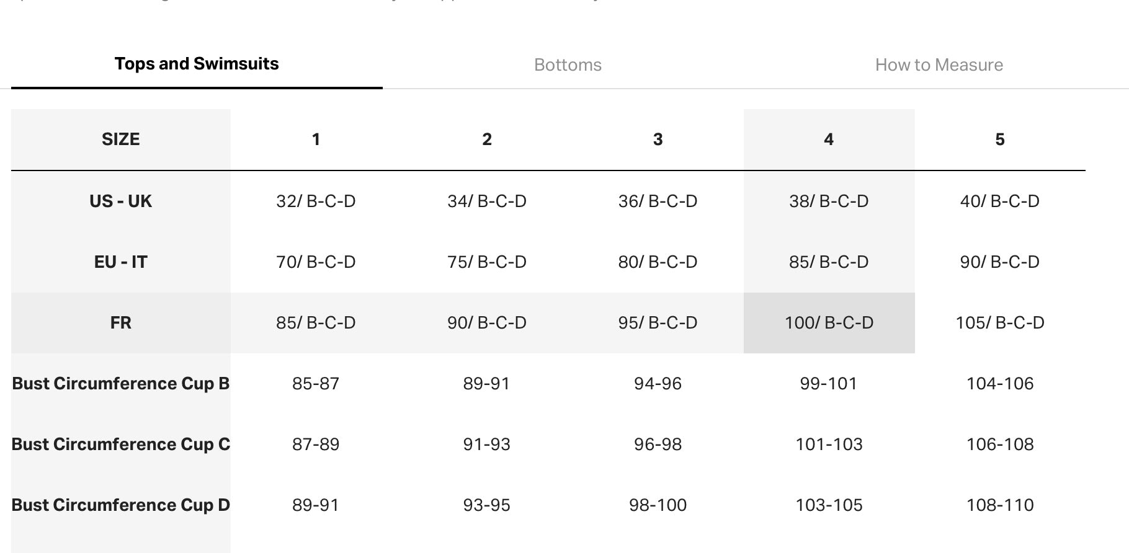Click the US - UK row label
Screen dimensions: 1129x553
121,201
